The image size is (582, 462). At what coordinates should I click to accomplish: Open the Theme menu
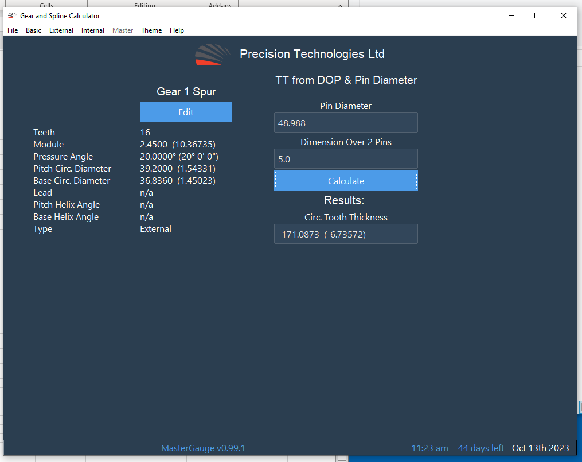tap(151, 30)
